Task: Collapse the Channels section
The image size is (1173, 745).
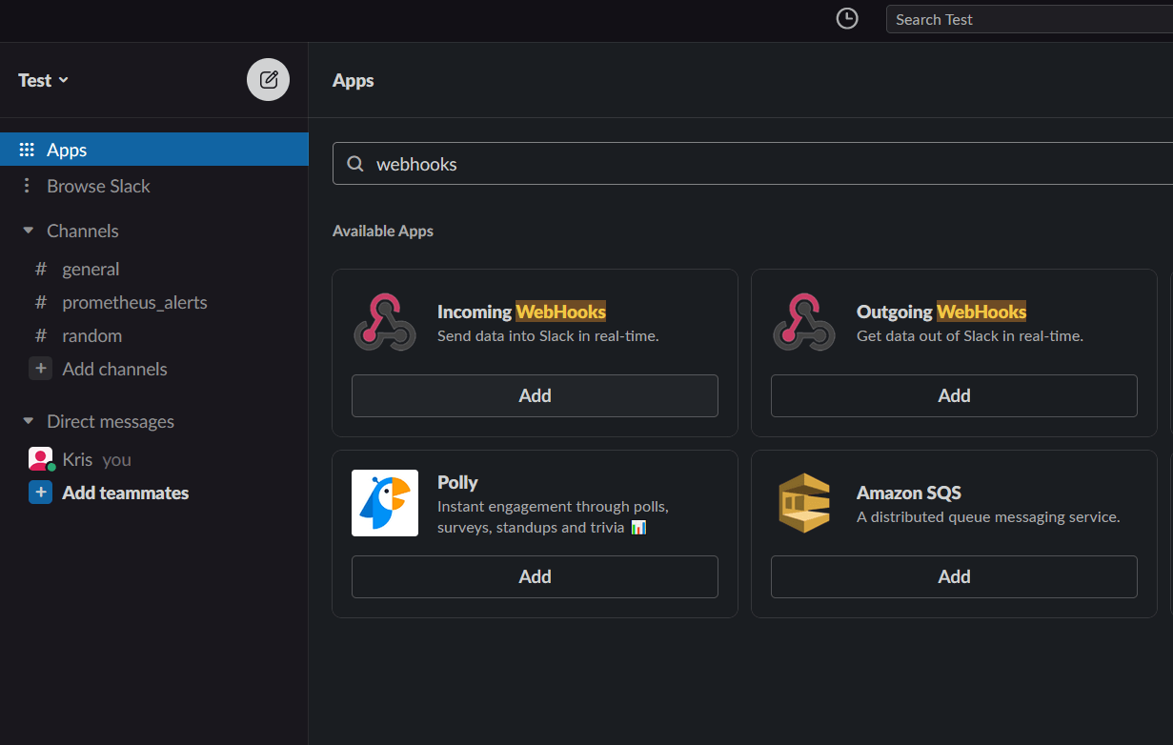Action: pyautogui.click(x=28, y=231)
